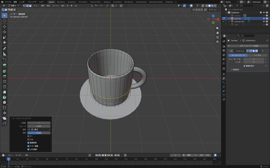Viewport: 270px width, 168px height.
Task: Click the 係数 factor slider
Action: point(39,133)
